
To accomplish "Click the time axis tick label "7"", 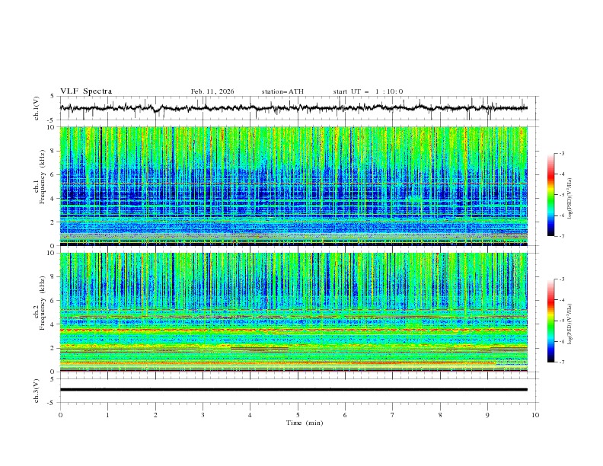I will tap(393, 415).
